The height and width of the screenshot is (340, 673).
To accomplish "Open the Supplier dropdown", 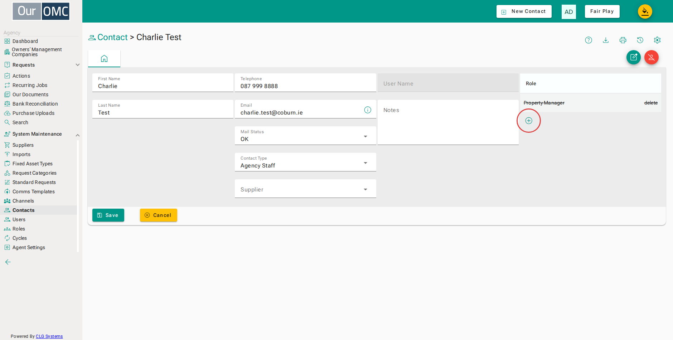I will tap(305, 189).
